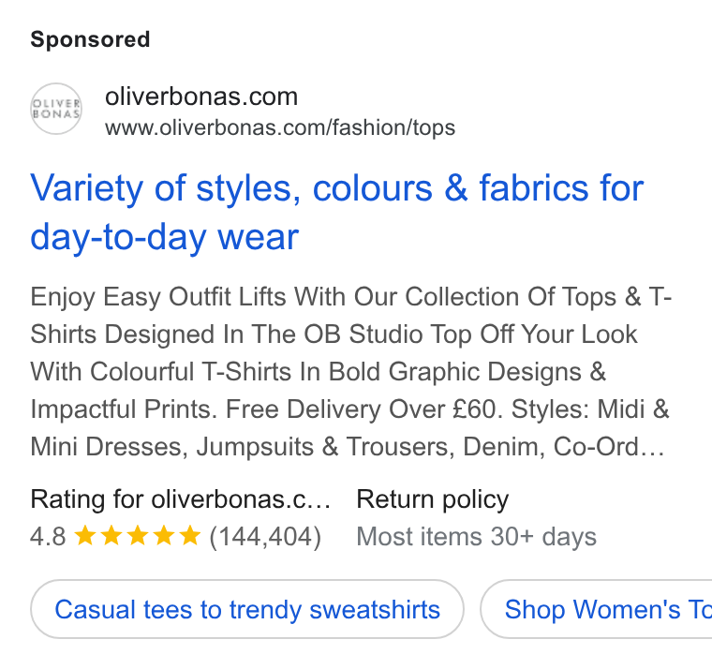
Task: Click the 'Sponsored' label
Action: [90, 39]
